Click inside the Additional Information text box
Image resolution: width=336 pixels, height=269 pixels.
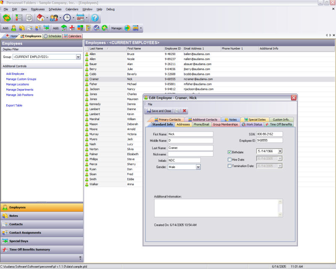click(215, 208)
